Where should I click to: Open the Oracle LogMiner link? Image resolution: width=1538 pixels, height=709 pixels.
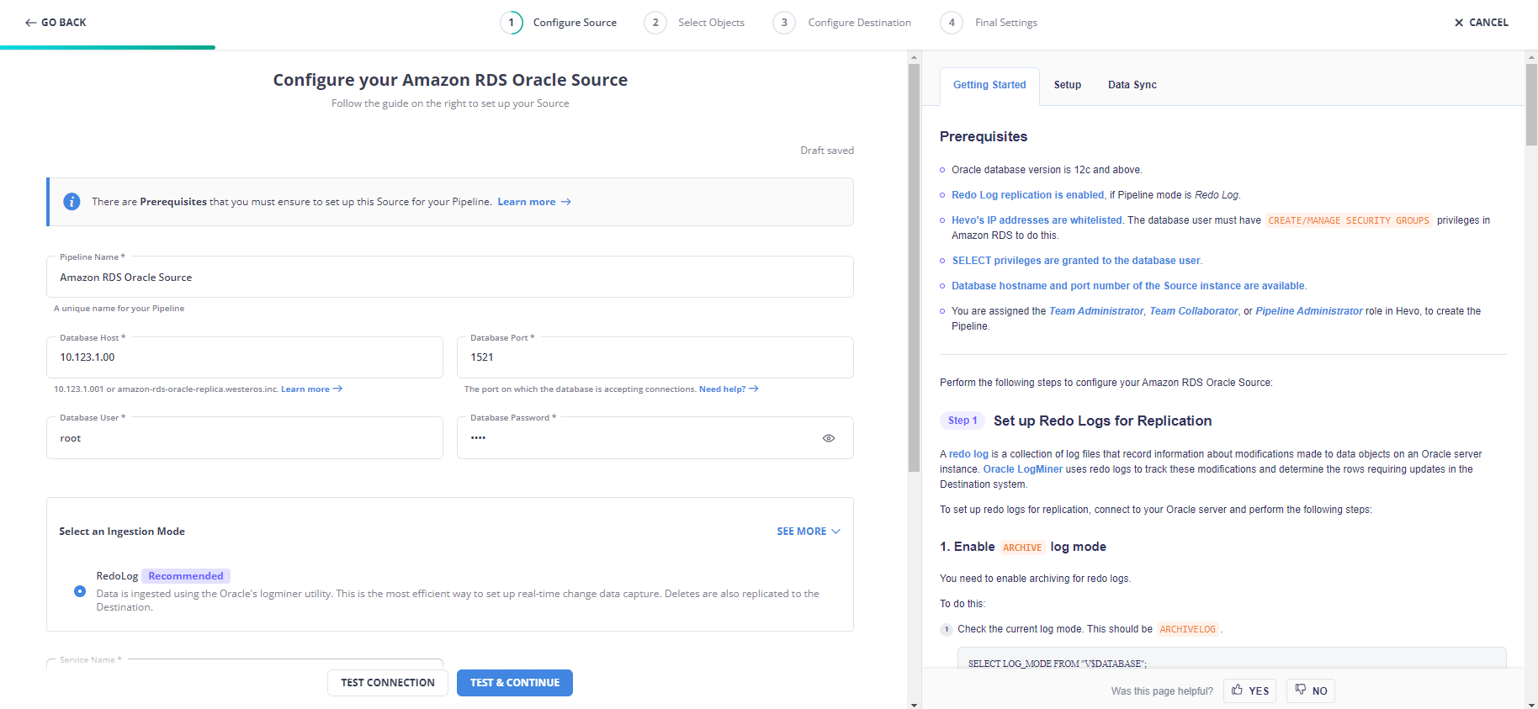(1023, 469)
